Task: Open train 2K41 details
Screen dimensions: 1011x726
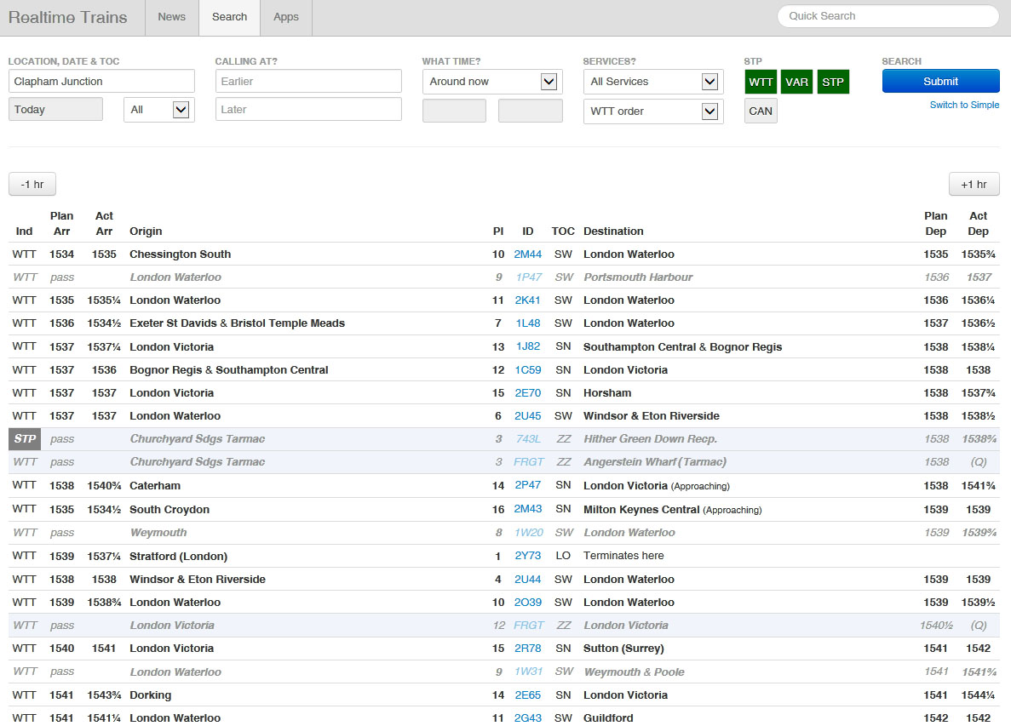Action: [527, 300]
